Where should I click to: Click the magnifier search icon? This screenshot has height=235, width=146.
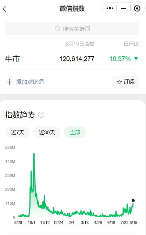pos(58,29)
